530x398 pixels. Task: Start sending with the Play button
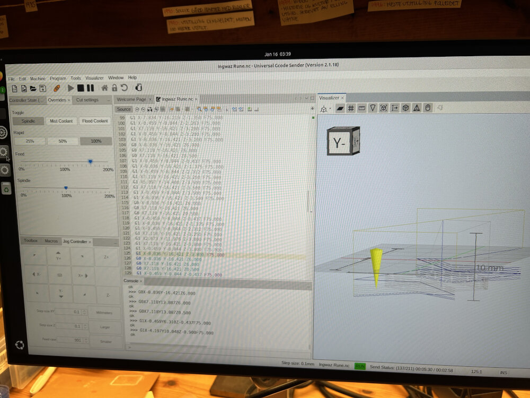[x=70, y=88]
